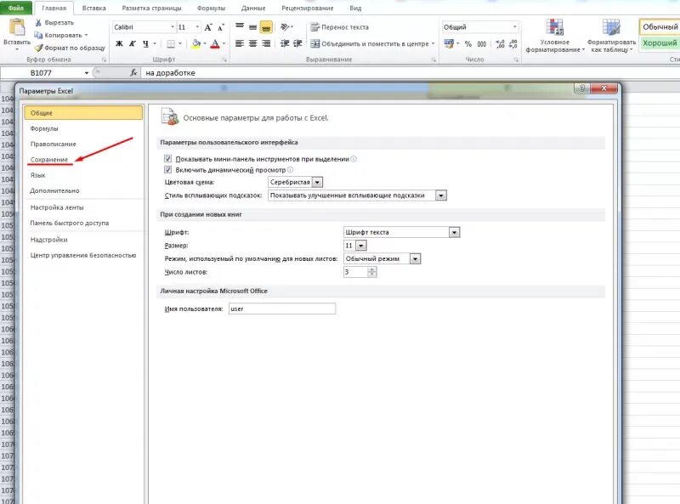The image size is (680, 504).
Task: Switch to the Вид ribbon tab
Action: 355,8
